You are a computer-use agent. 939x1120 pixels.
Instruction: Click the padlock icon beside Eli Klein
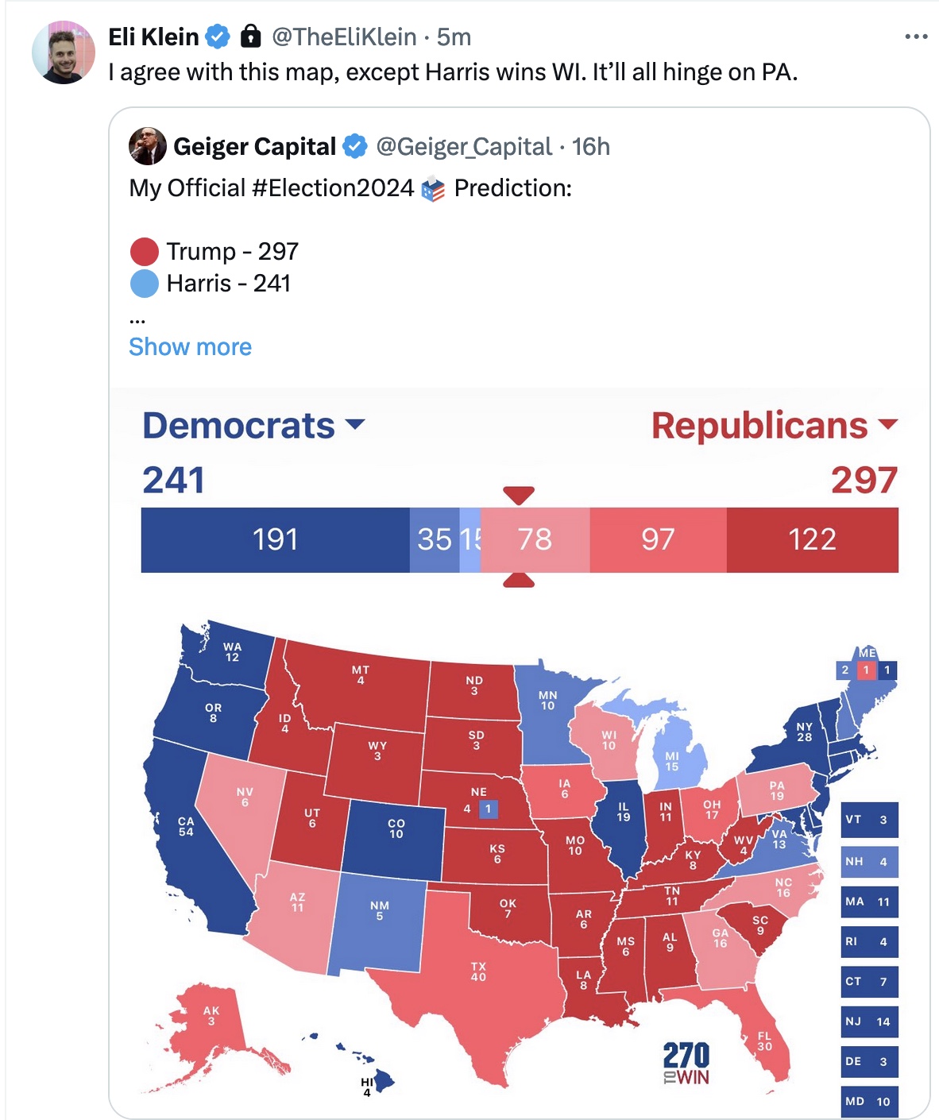tap(251, 36)
